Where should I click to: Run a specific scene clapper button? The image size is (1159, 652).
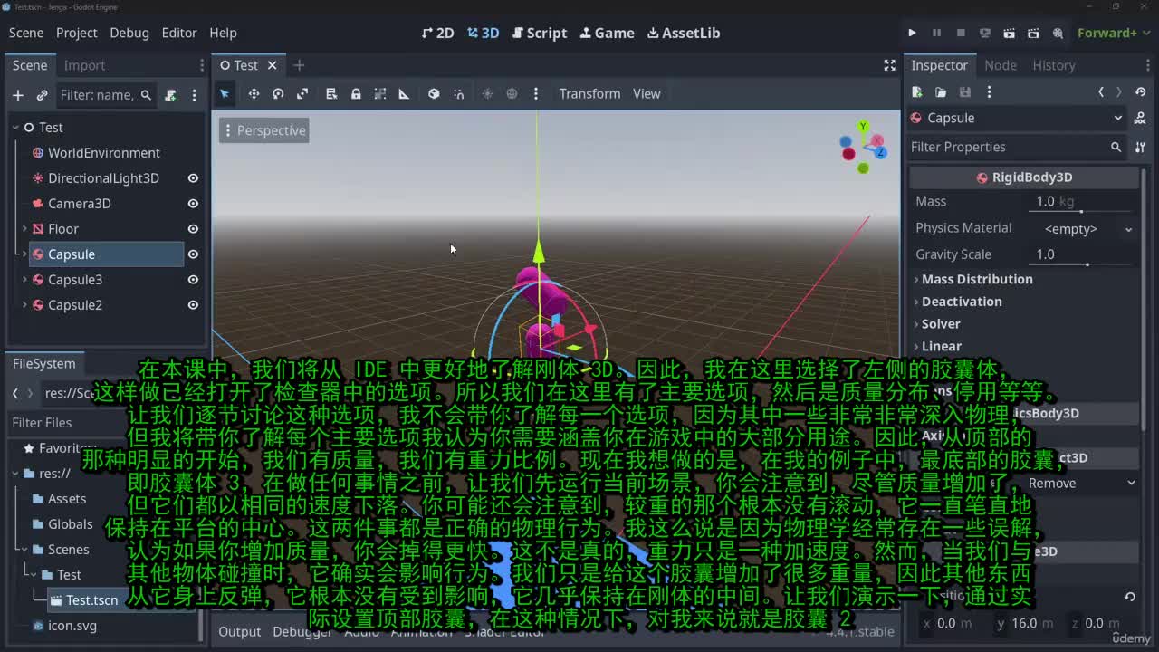click(x=1033, y=33)
